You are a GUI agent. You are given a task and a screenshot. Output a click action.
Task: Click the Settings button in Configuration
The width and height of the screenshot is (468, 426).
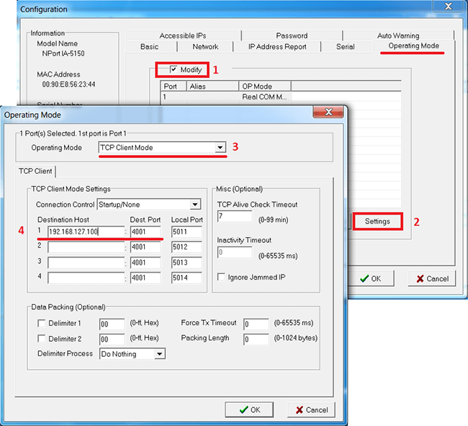click(x=377, y=221)
